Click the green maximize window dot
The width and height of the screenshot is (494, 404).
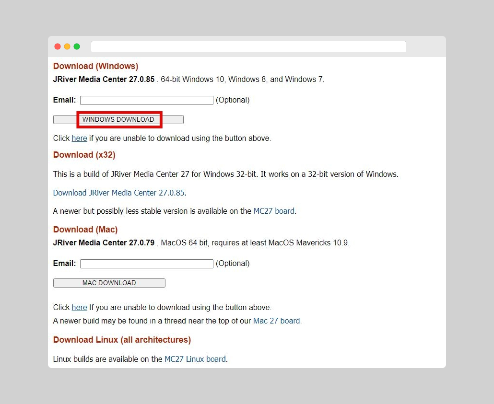77,46
